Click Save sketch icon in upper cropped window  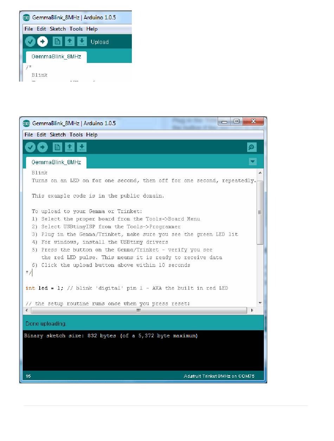[82, 41]
